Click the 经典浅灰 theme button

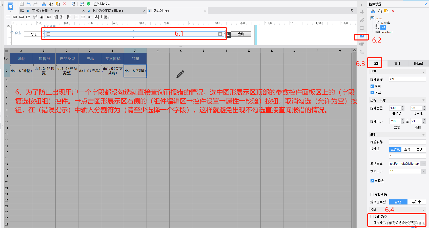(102, 4)
